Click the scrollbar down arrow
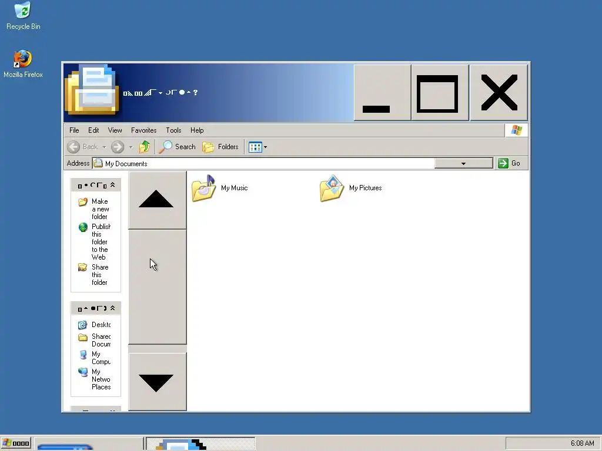The image size is (602, 451). (157, 382)
